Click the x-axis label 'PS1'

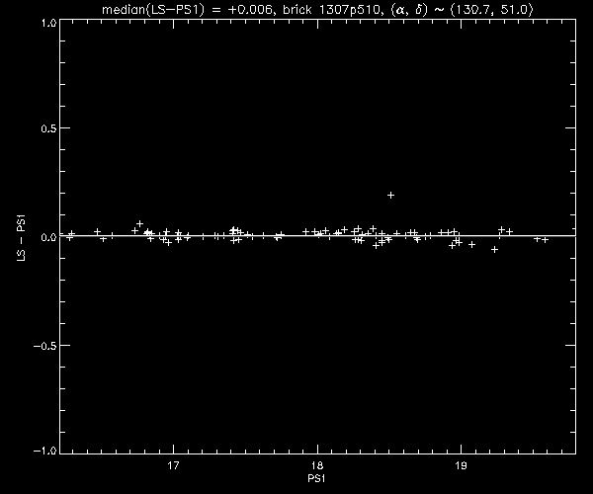[x=316, y=478]
